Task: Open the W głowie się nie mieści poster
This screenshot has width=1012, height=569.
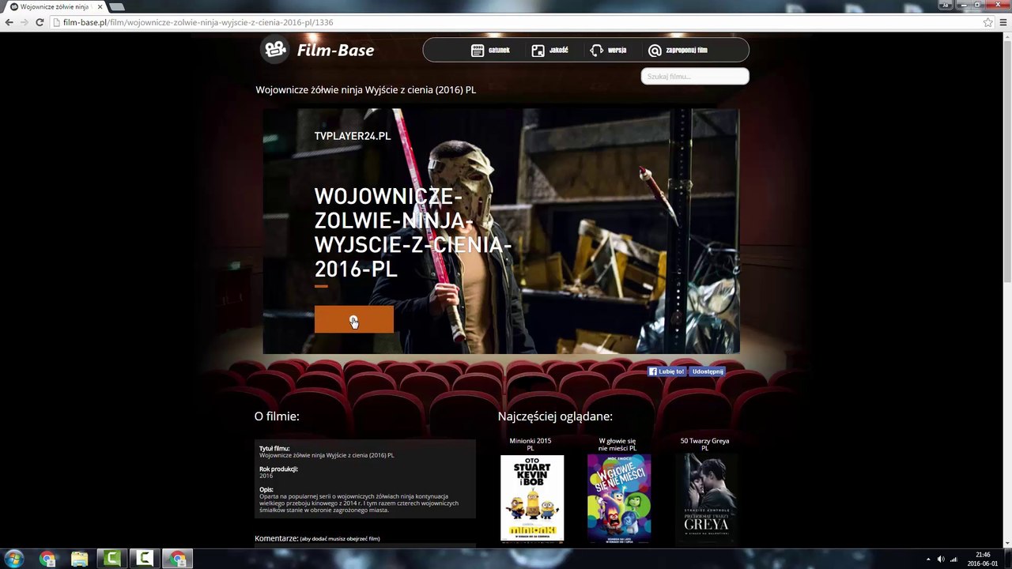Action: point(619,498)
